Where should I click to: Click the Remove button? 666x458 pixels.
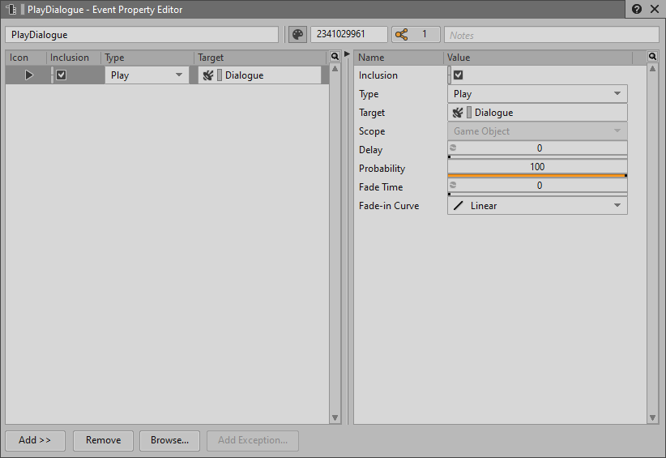pos(103,440)
